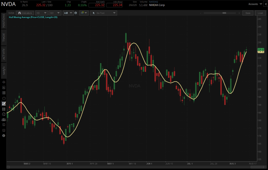Click the Volume value 53.4M
Screen dimensions: 268x170
coord(143,5)
